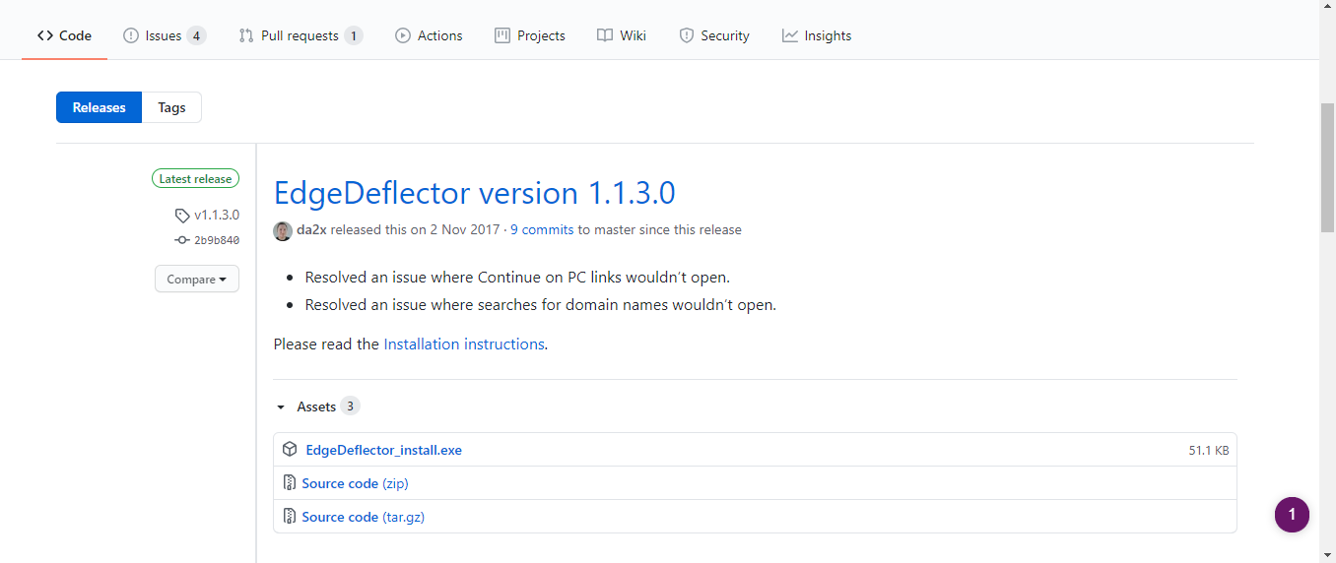Click the commit icon beside 2b9b840
The image size is (1336, 563).
tap(182, 240)
